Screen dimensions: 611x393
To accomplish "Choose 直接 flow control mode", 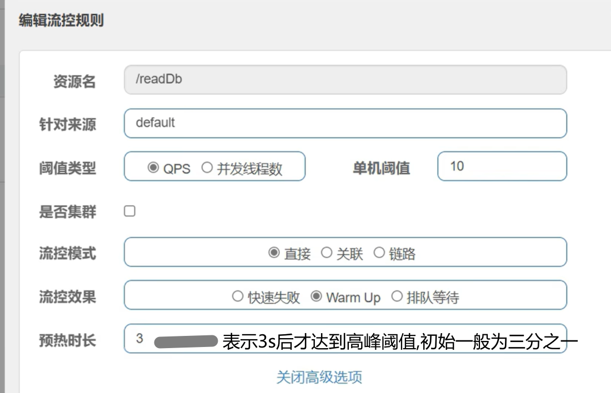I will pos(274,253).
